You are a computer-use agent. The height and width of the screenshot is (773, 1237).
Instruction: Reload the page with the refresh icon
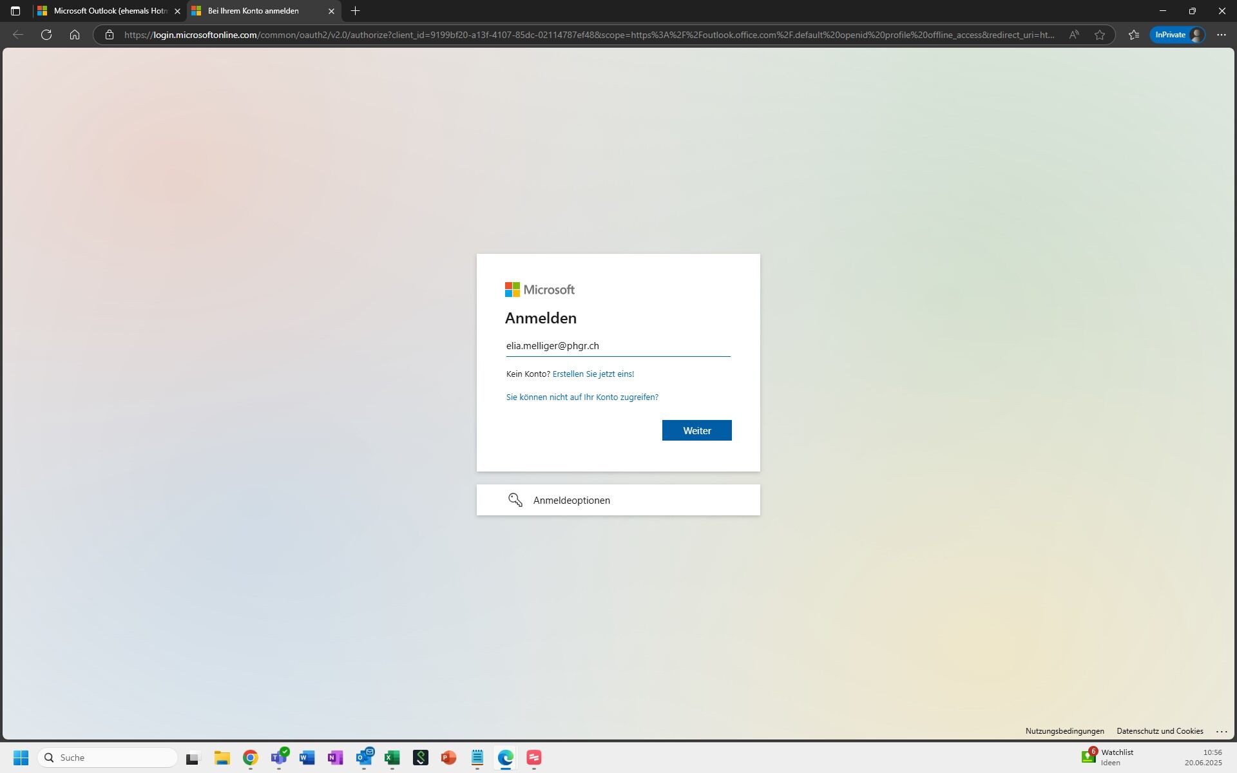click(x=46, y=35)
